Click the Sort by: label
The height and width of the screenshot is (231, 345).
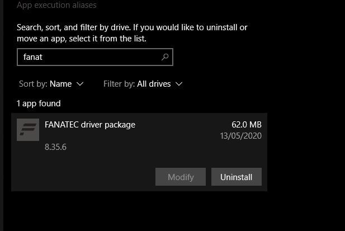[33, 84]
